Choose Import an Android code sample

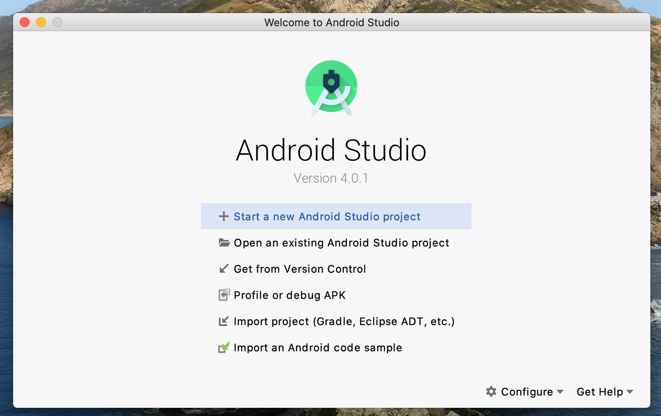336,347
